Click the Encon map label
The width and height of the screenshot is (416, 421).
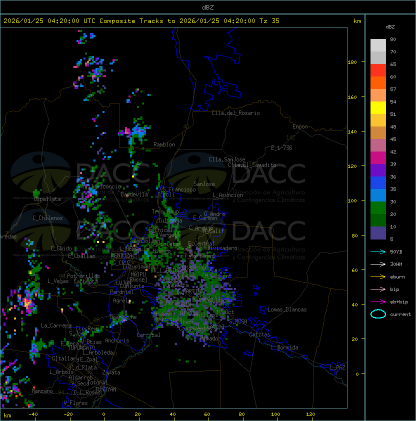point(300,126)
